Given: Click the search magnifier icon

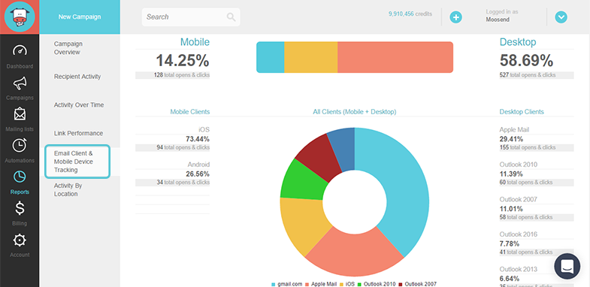Looking at the screenshot, I should pyautogui.click(x=231, y=17).
